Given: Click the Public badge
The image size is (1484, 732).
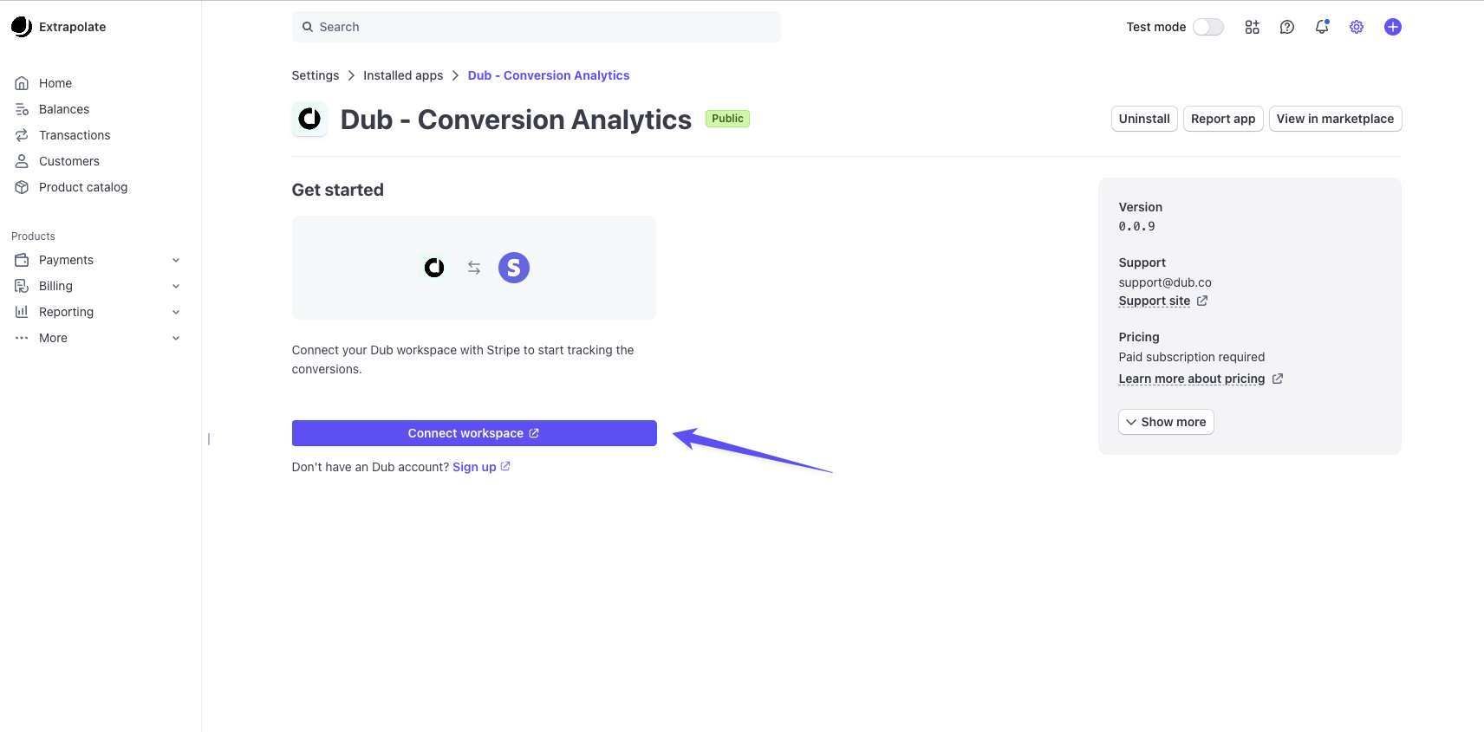Looking at the screenshot, I should [727, 119].
